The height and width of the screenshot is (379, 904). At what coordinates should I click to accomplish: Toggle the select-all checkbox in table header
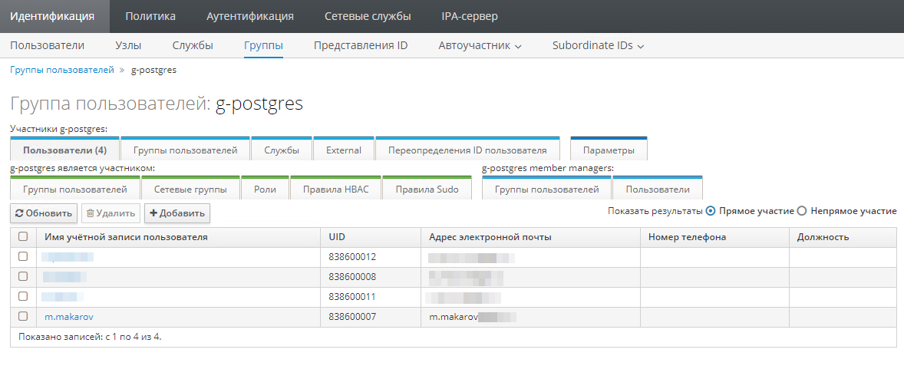23,237
